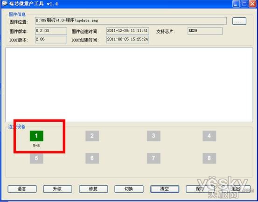Start upgrade with 升级 button
The image size is (258, 202).
coord(57,189)
